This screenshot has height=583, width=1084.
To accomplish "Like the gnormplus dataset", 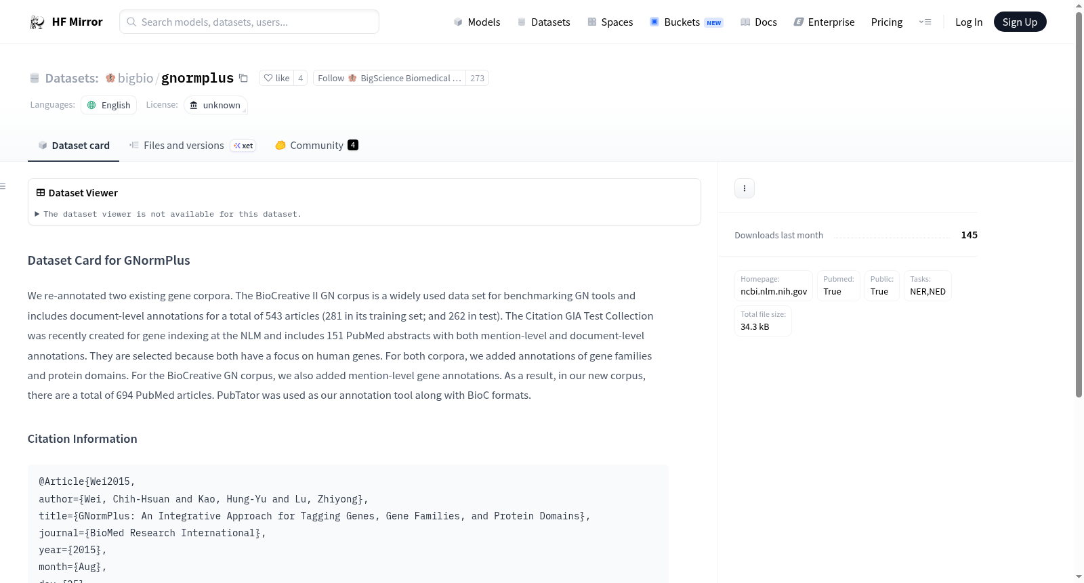I will point(276,78).
